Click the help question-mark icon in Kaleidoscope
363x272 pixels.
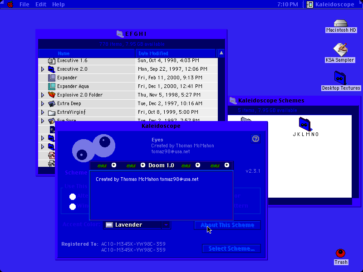(x=255, y=139)
